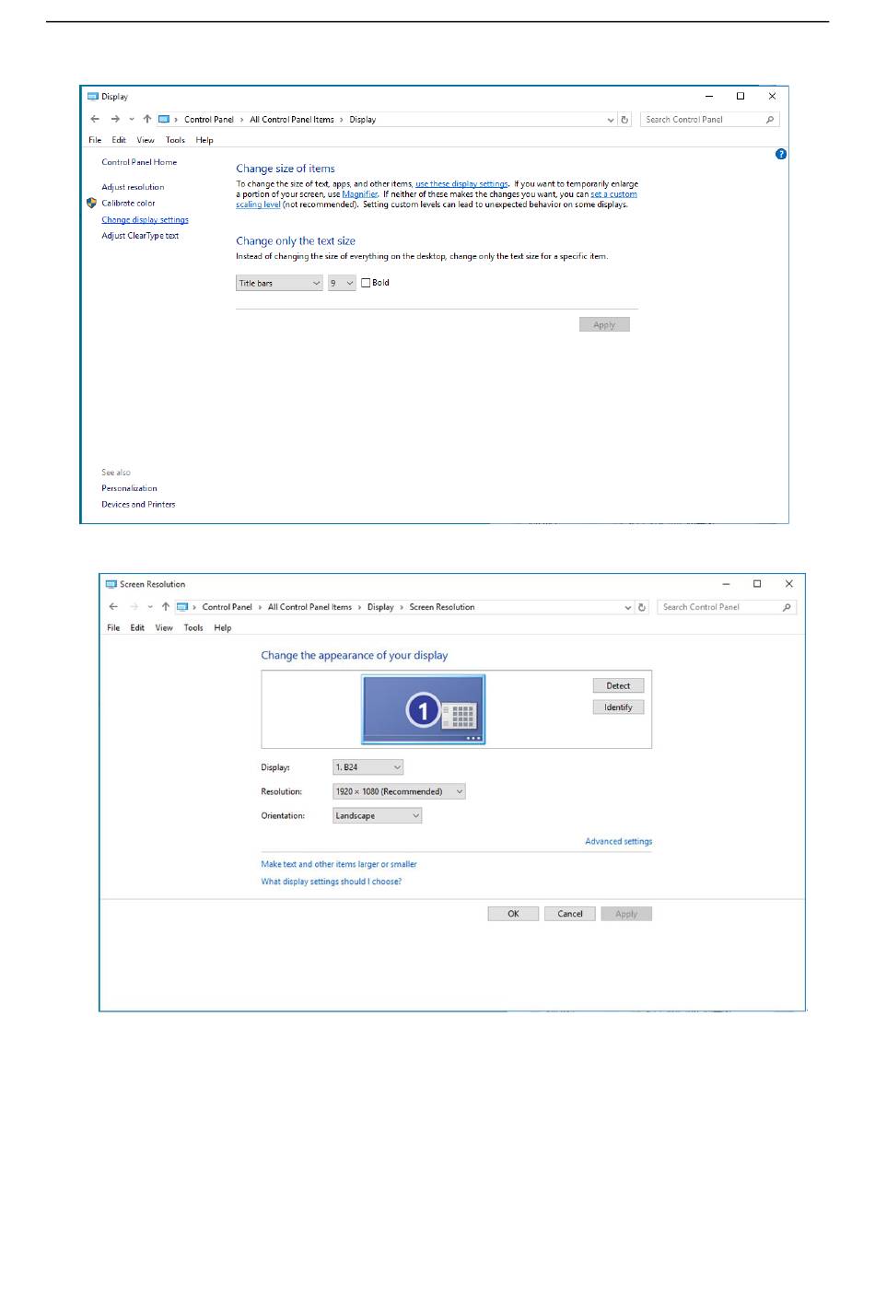875x1297 pixels.
Task: Open recent locations chevron in Display window
Action: pos(132,119)
